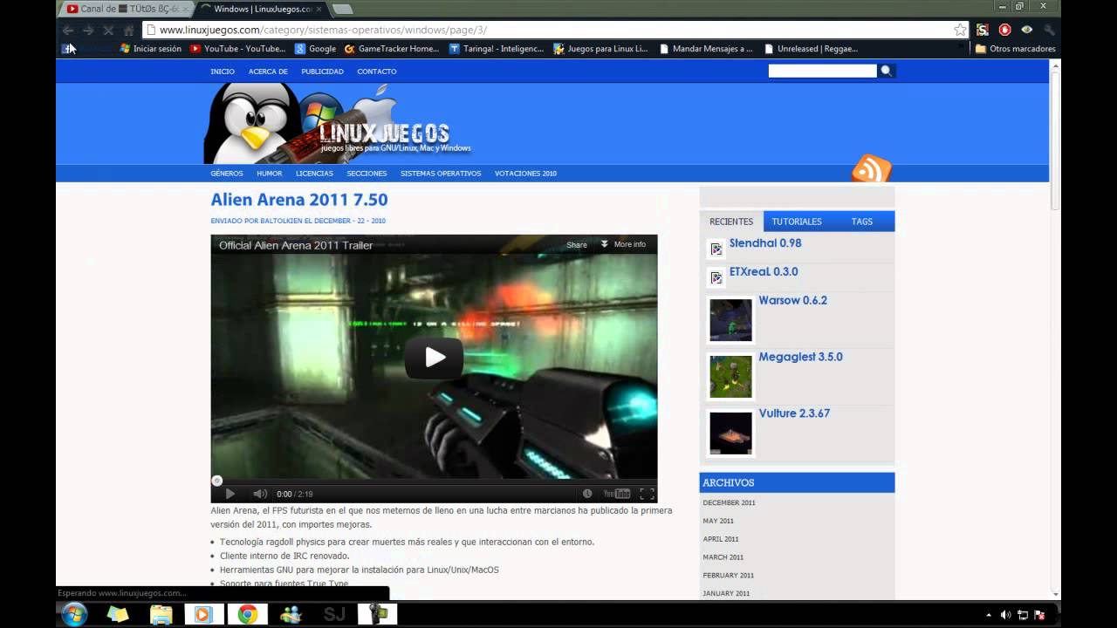Stop the page from loading
This screenshot has height=628, width=1117.
pyautogui.click(x=108, y=30)
